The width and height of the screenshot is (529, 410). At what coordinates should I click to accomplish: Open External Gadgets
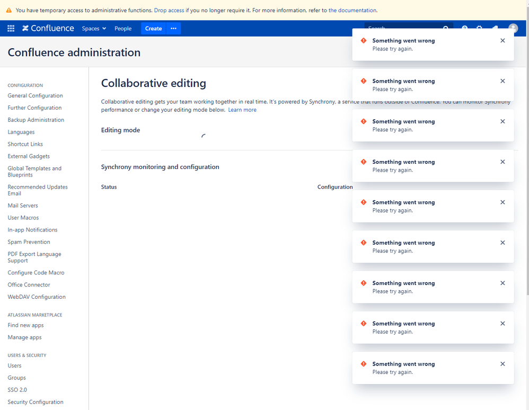(29, 156)
